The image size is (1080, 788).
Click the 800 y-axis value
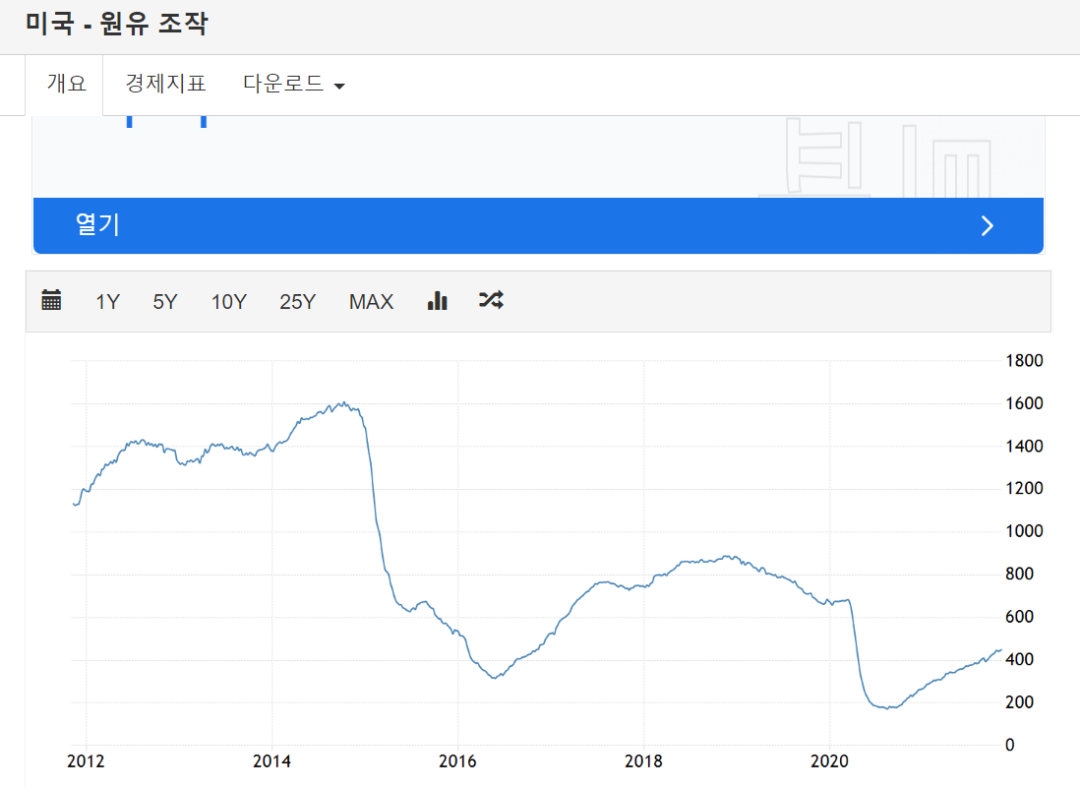coord(1019,574)
